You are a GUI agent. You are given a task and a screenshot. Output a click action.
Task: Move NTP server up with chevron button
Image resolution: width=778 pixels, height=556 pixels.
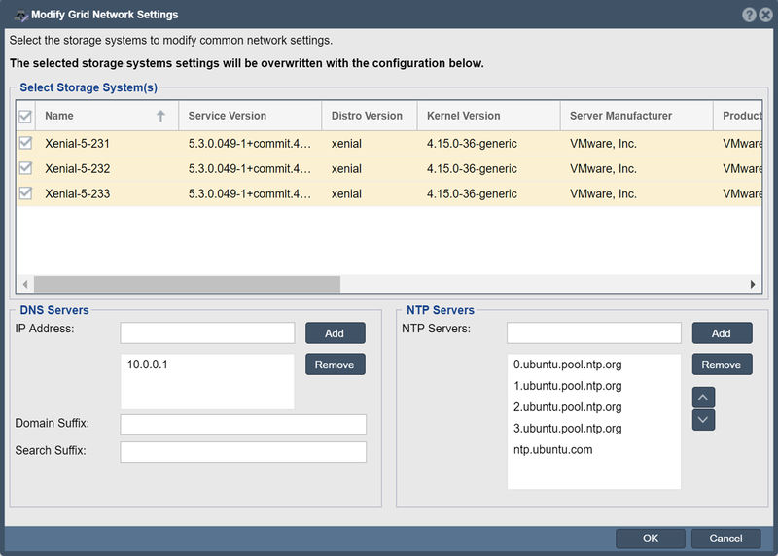[x=703, y=398]
